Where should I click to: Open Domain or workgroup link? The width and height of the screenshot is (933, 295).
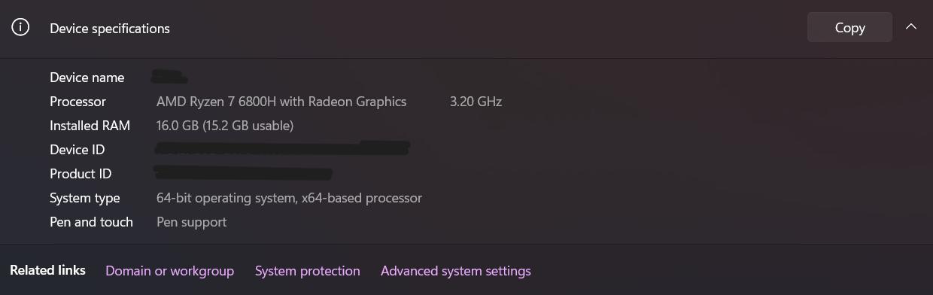click(x=169, y=271)
